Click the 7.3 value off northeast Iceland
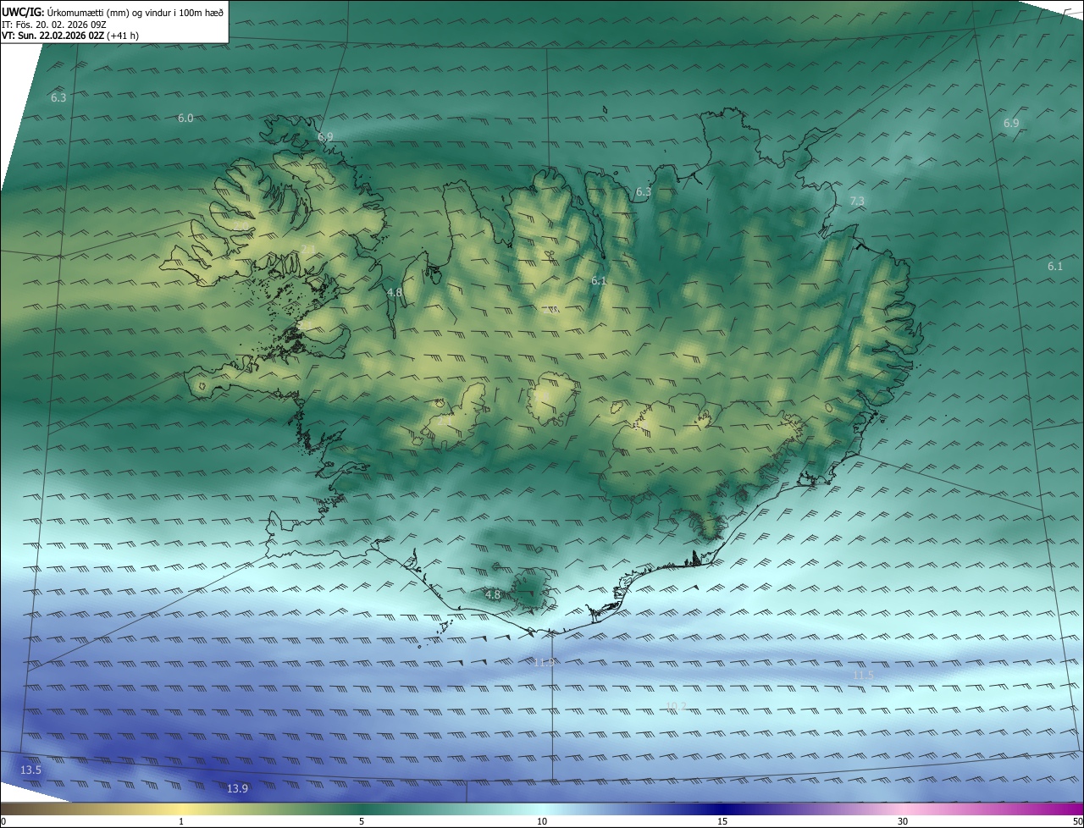The image size is (1084, 828). coord(857,201)
